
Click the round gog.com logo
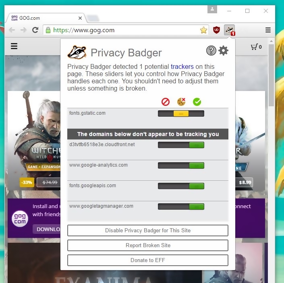tap(20, 219)
